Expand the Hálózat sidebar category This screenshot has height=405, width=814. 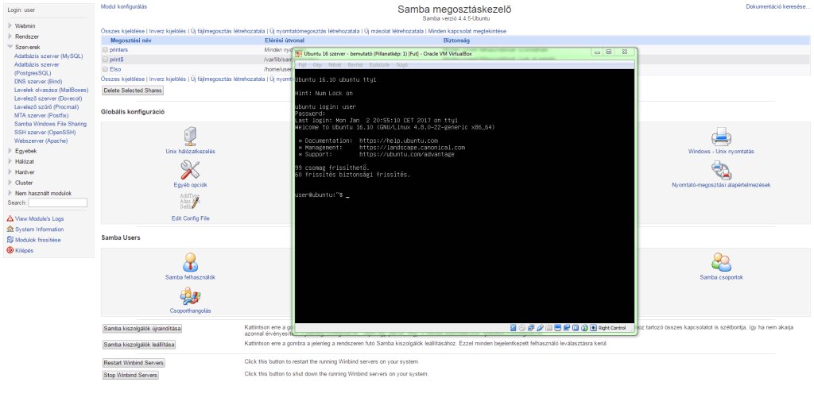tap(10, 161)
